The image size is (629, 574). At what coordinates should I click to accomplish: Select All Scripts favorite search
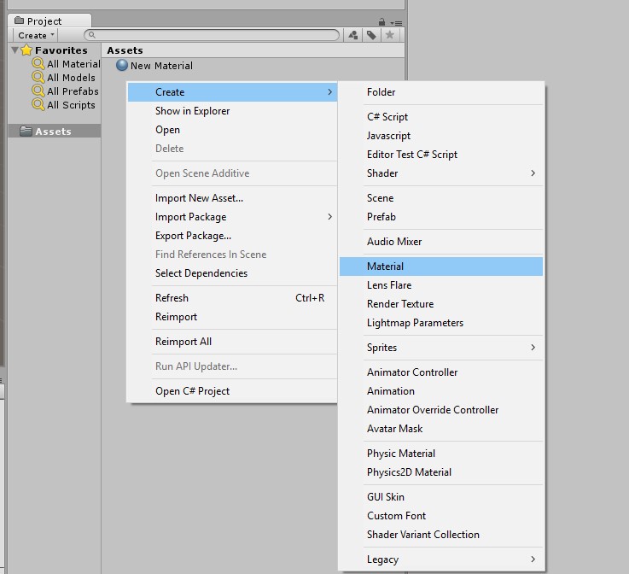pos(64,105)
